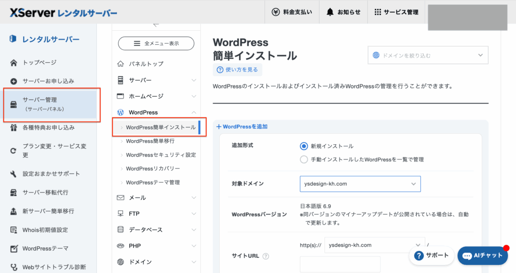516x273 pixels.
Task: Click the envelope icon beside メール
Action: click(x=120, y=198)
